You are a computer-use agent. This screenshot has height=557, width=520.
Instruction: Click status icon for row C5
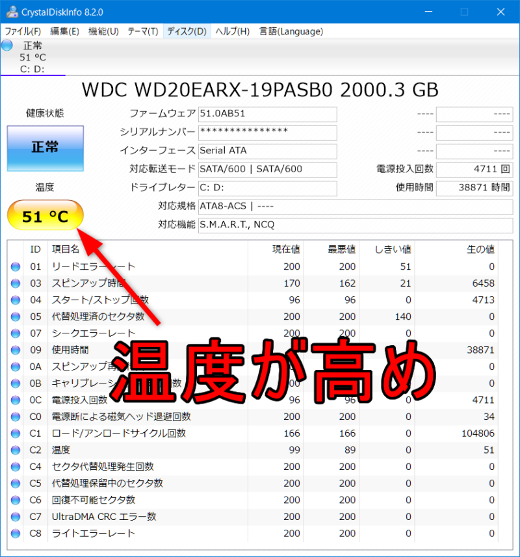(x=15, y=484)
